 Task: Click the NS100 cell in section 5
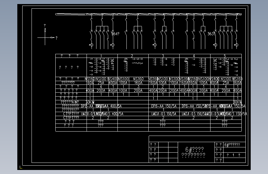click(x=226, y=79)
